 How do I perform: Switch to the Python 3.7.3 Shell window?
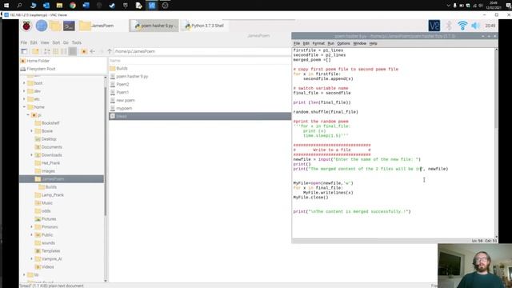[x=205, y=26]
